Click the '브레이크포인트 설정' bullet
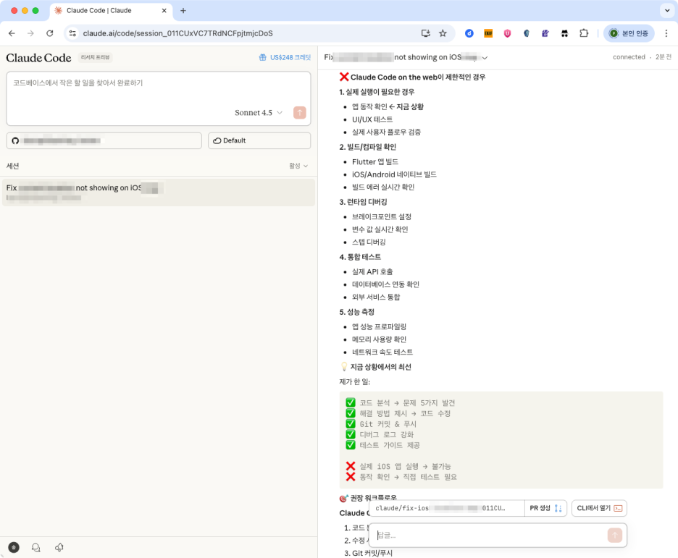Viewport: 678px width, 558px height. click(381, 216)
